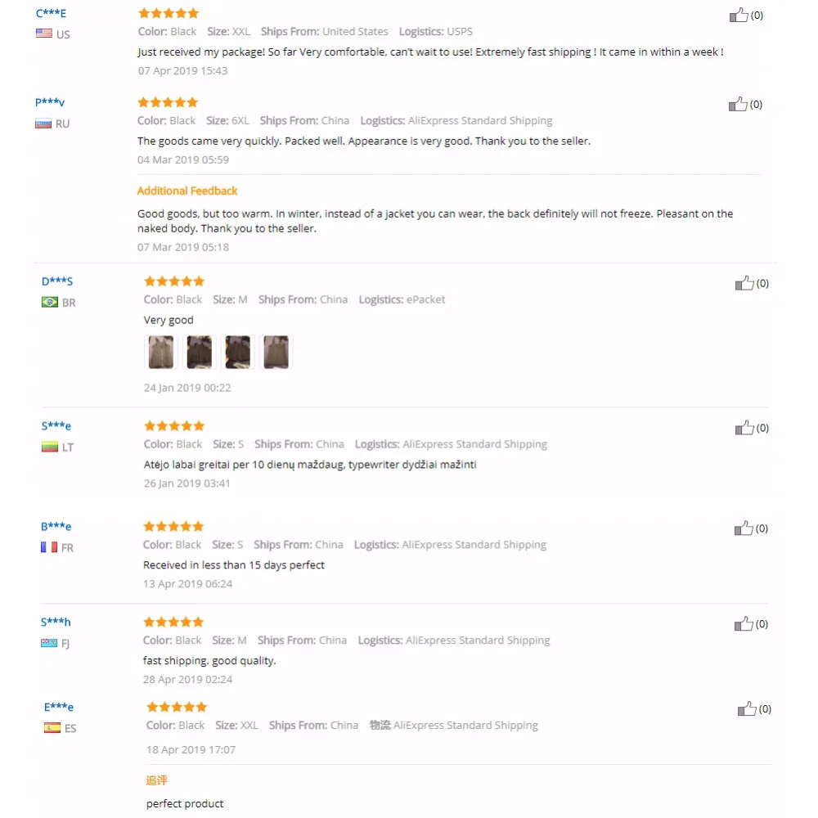
Task: Click five-star rating on B***e's review
Action: [173, 526]
